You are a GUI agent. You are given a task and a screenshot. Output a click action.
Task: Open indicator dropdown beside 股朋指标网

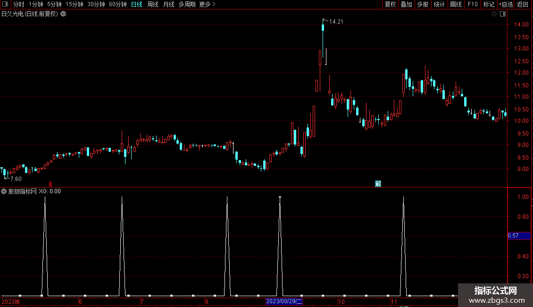coord(4,191)
